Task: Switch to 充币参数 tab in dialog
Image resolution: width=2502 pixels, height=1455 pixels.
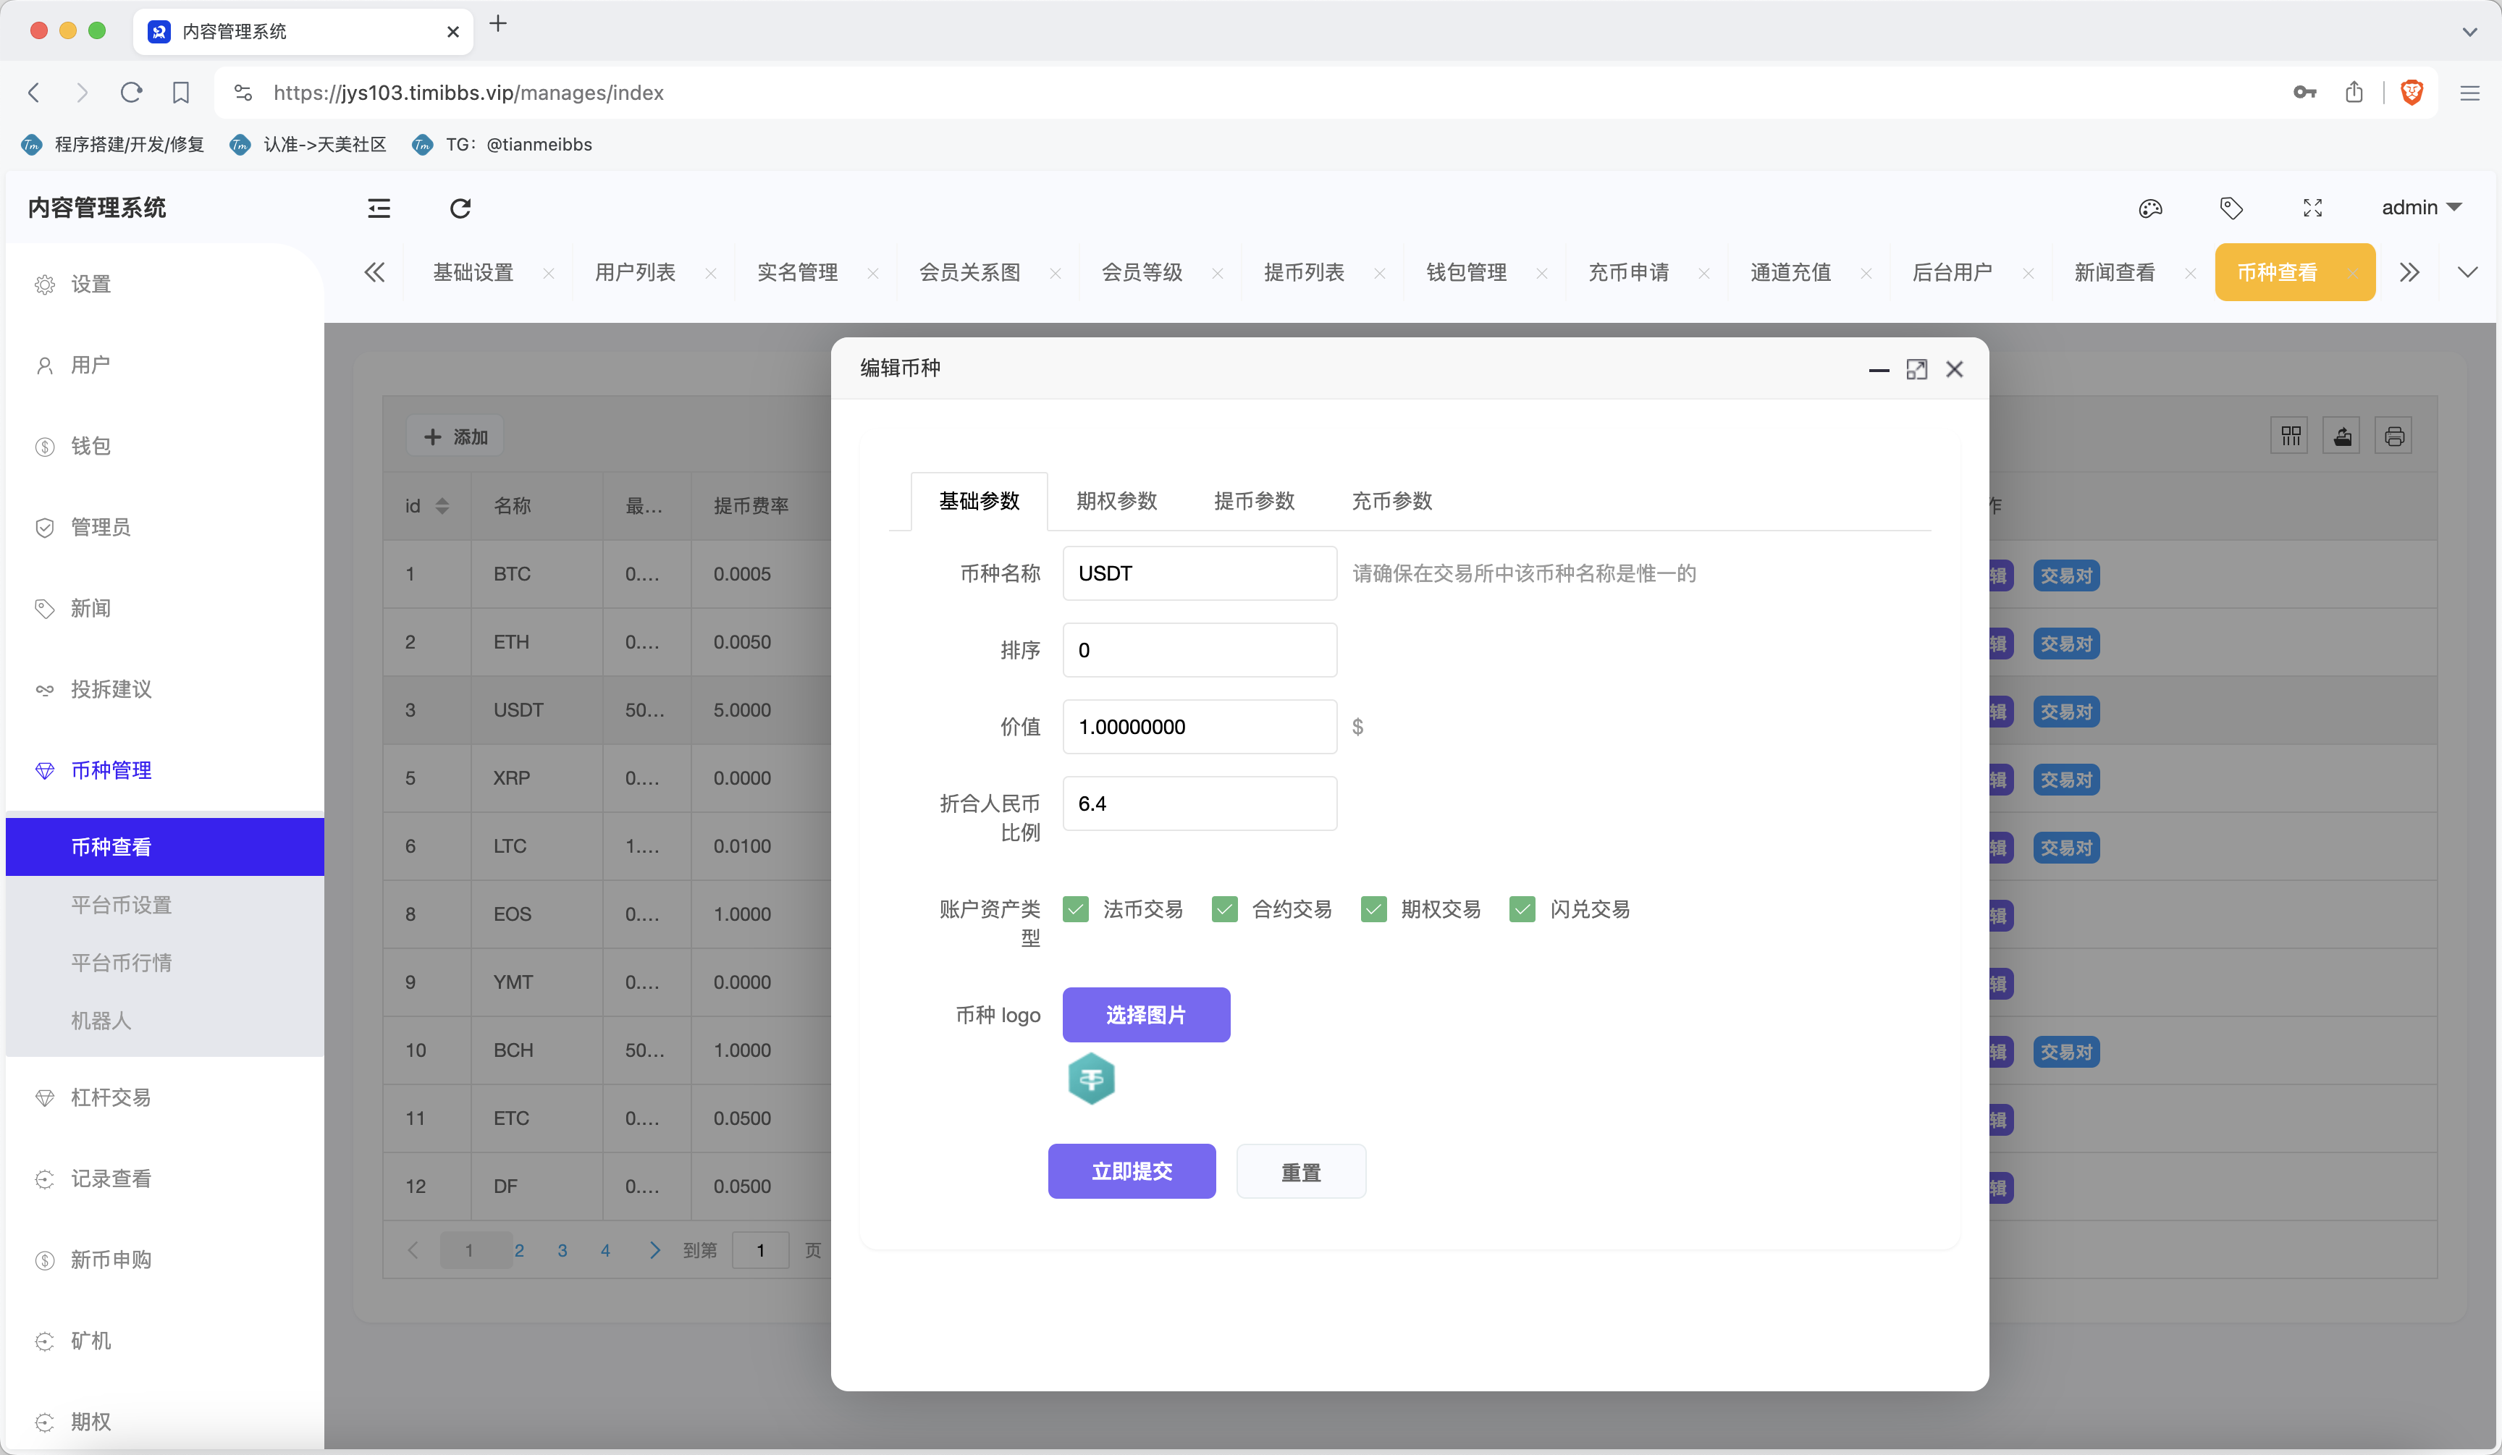Action: [1391, 501]
